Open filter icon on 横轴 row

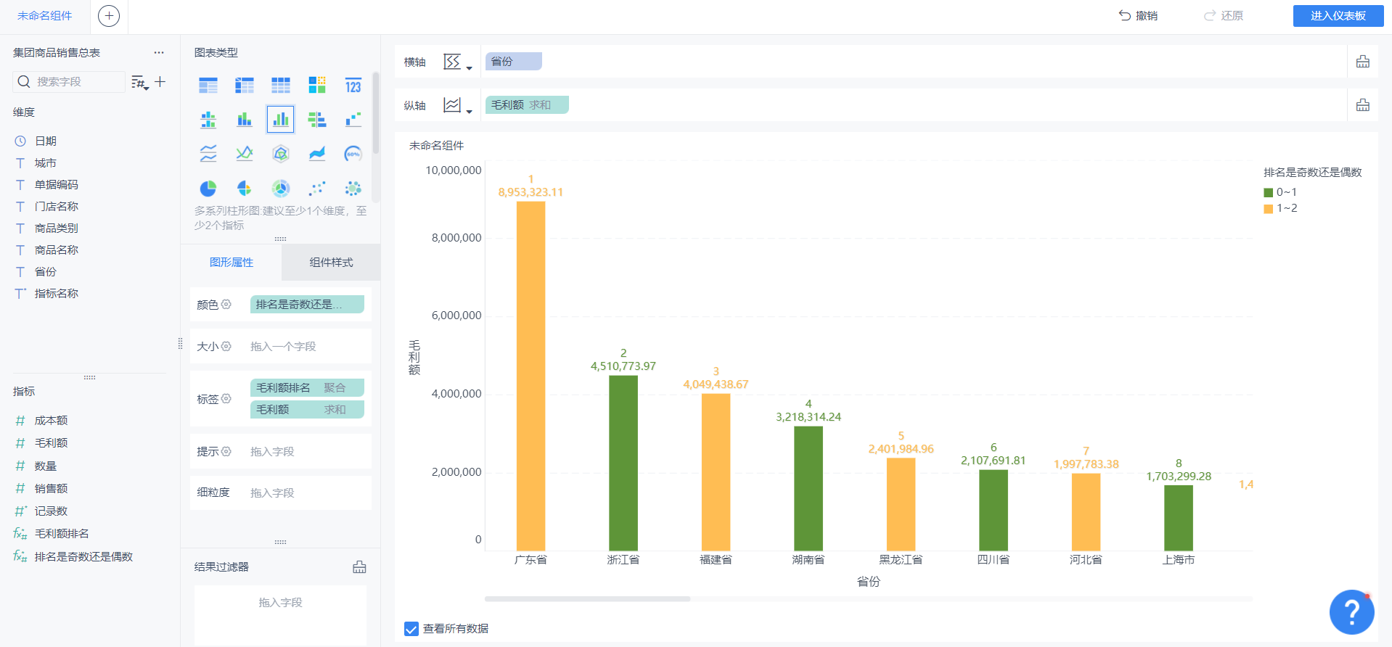pos(1363,62)
